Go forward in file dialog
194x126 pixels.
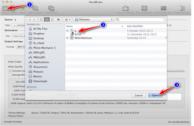35,20
